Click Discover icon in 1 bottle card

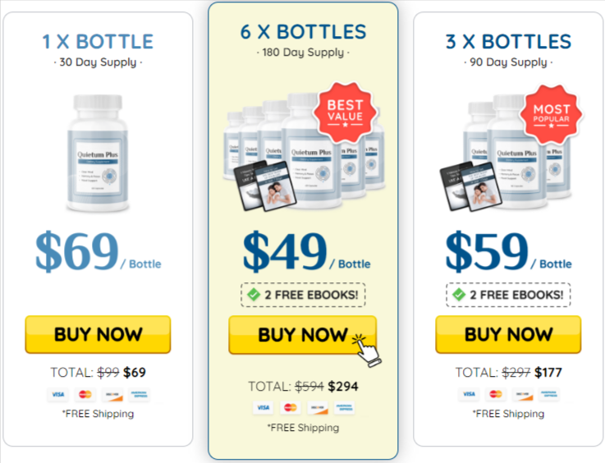click(112, 394)
